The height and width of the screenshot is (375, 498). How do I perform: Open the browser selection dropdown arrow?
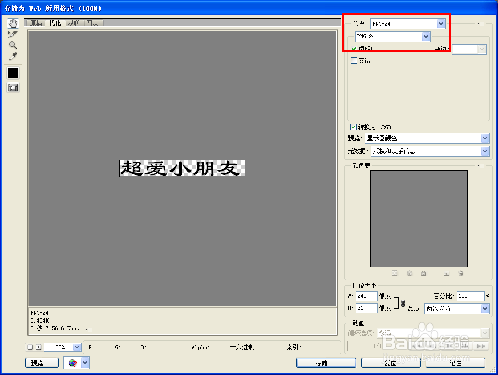(85, 363)
